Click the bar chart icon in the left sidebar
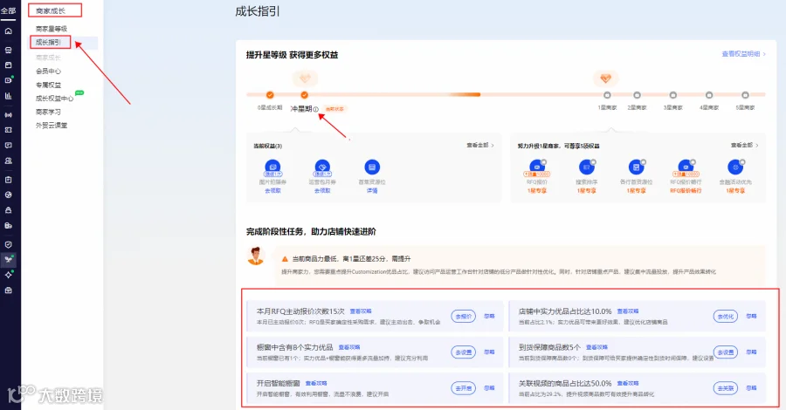The height and width of the screenshot is (410, 786). coord(9,96)
